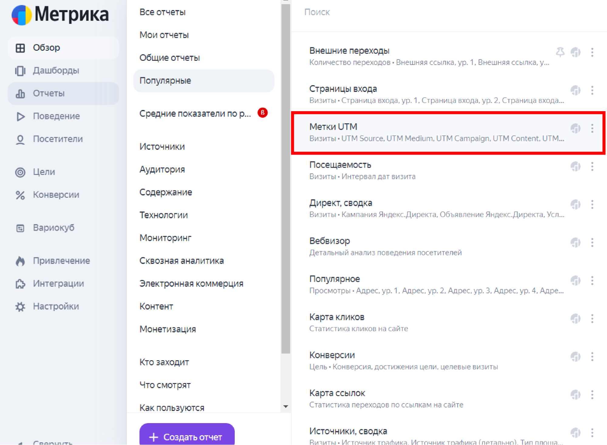Open the Кто заходит group

click(x=164, y=362)
